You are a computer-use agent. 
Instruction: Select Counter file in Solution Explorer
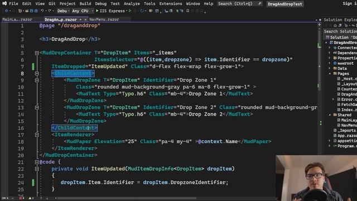(x=347, y=89)
